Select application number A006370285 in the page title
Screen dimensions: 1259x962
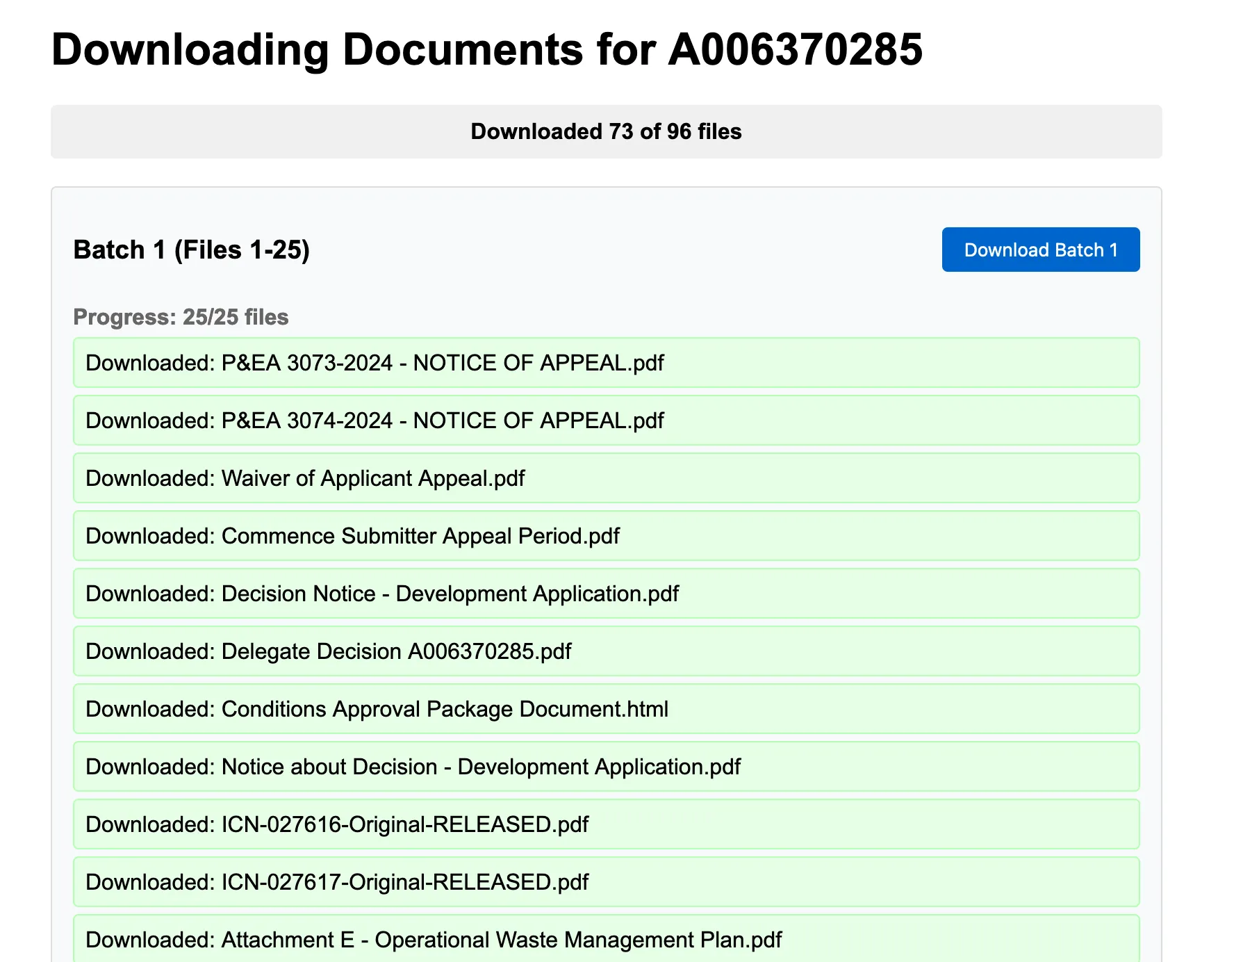(x=795, y=50)
